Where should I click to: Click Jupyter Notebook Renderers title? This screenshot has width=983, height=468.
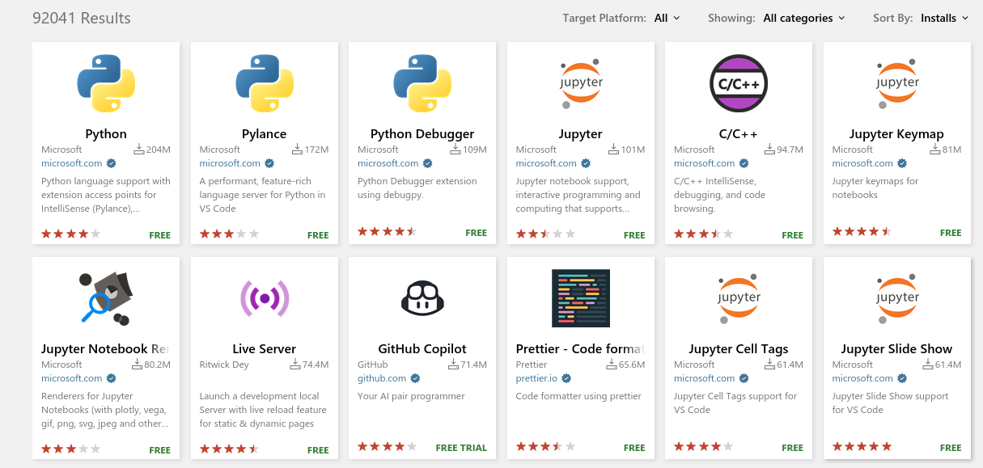coord(105,349)
